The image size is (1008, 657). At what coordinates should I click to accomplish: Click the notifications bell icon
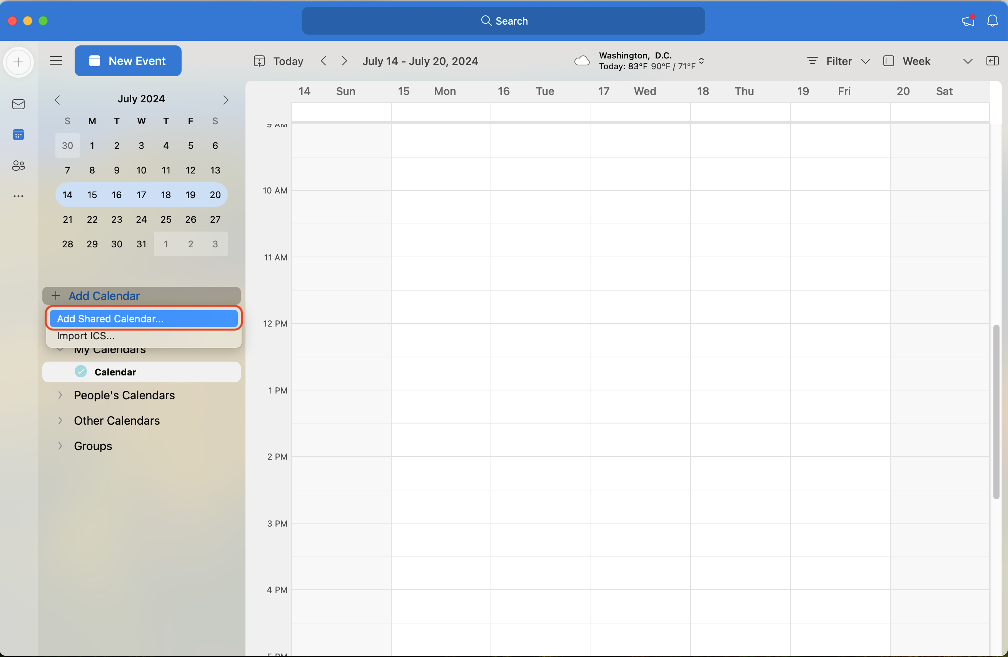(x=992, y=21)
